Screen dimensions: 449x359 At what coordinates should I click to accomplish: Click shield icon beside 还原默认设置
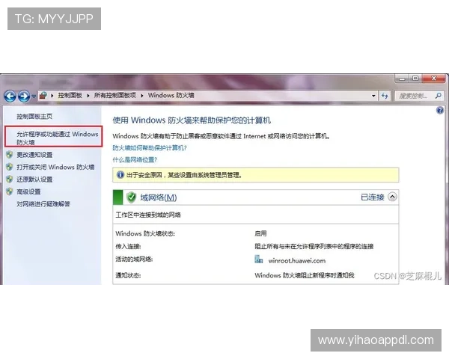(10, 179)
